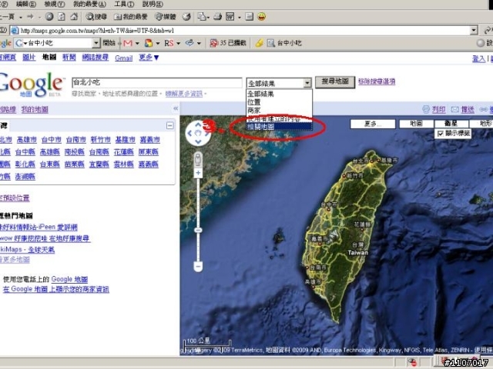Open the 媒體 media toolbar button
493x369 pixels.
point(166,17)
